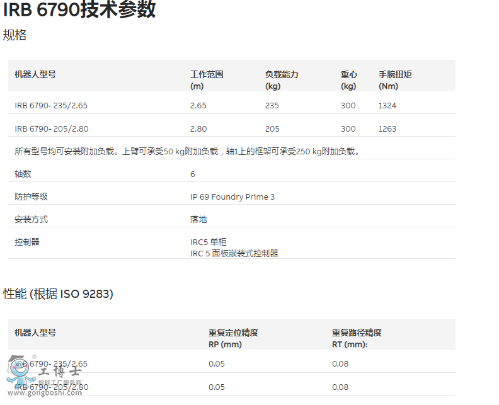
Task: Click the payload value 235
Action: 272,106
